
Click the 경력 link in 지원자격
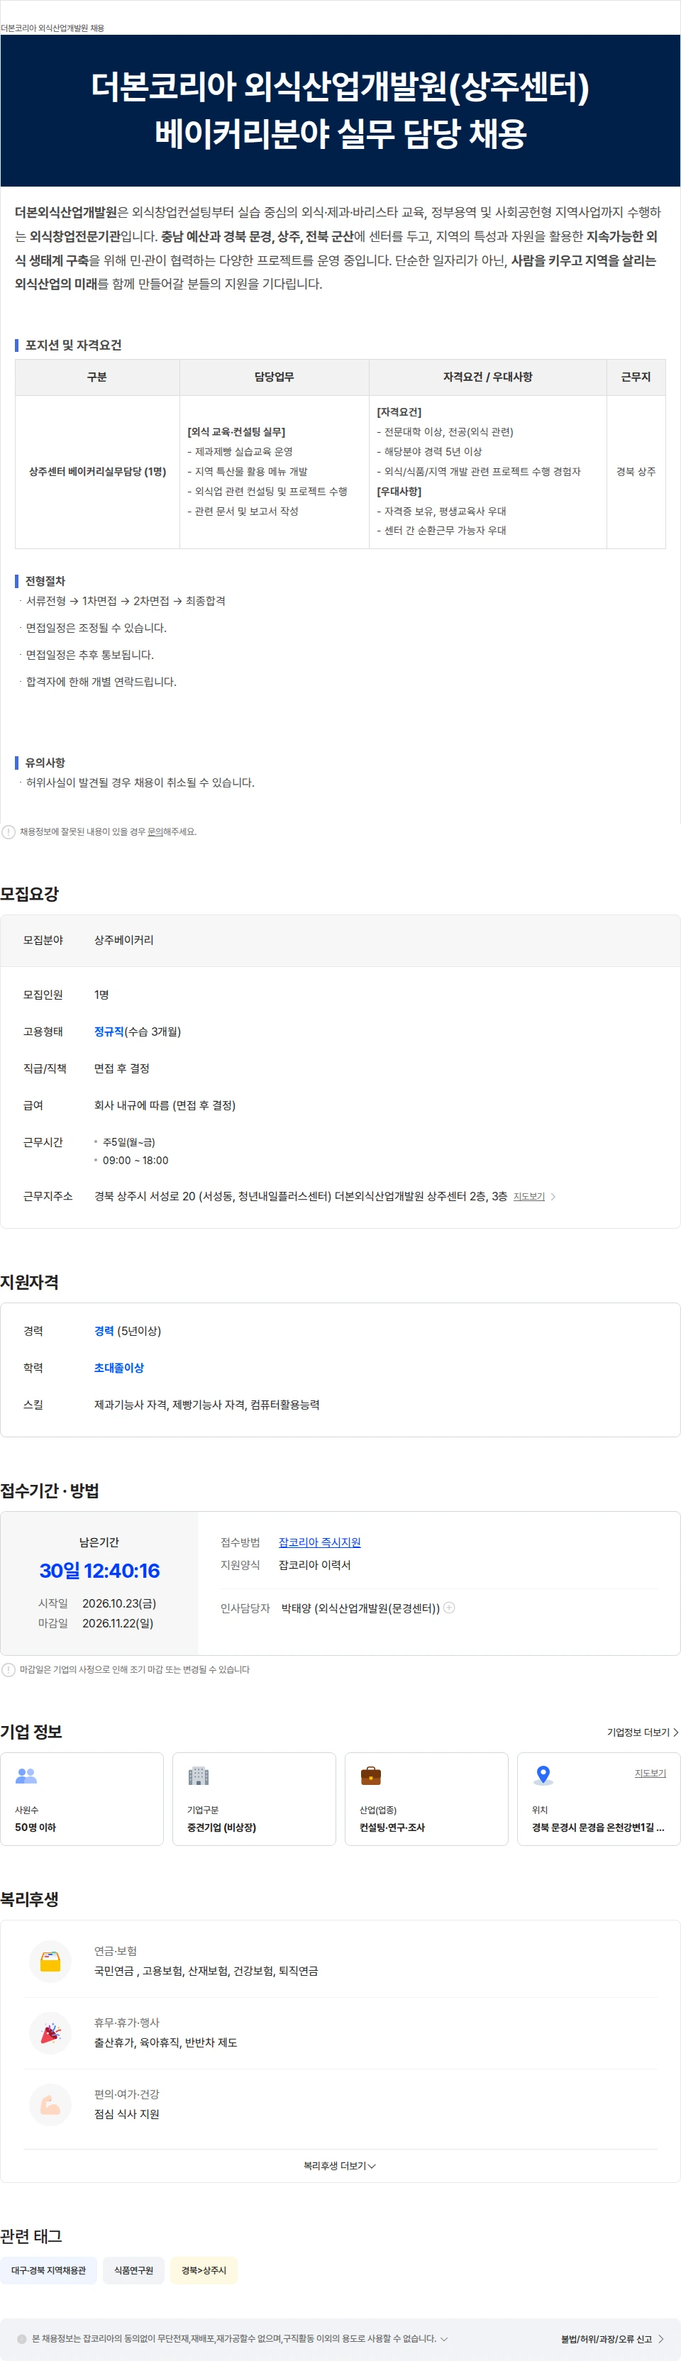(104, 1331)
